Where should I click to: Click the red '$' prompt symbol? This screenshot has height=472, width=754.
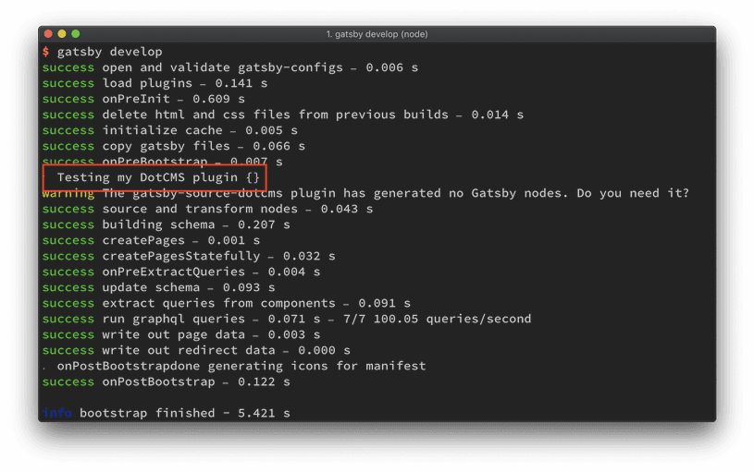[x=45, y=52]
